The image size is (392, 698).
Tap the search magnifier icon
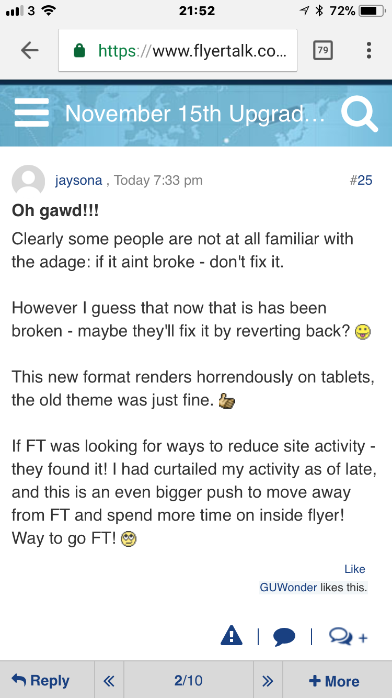359,114
